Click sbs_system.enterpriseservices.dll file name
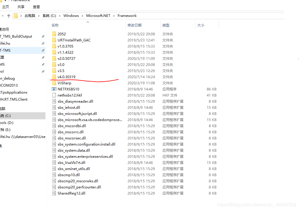This screenshot has height=210, width=299. 85,157
